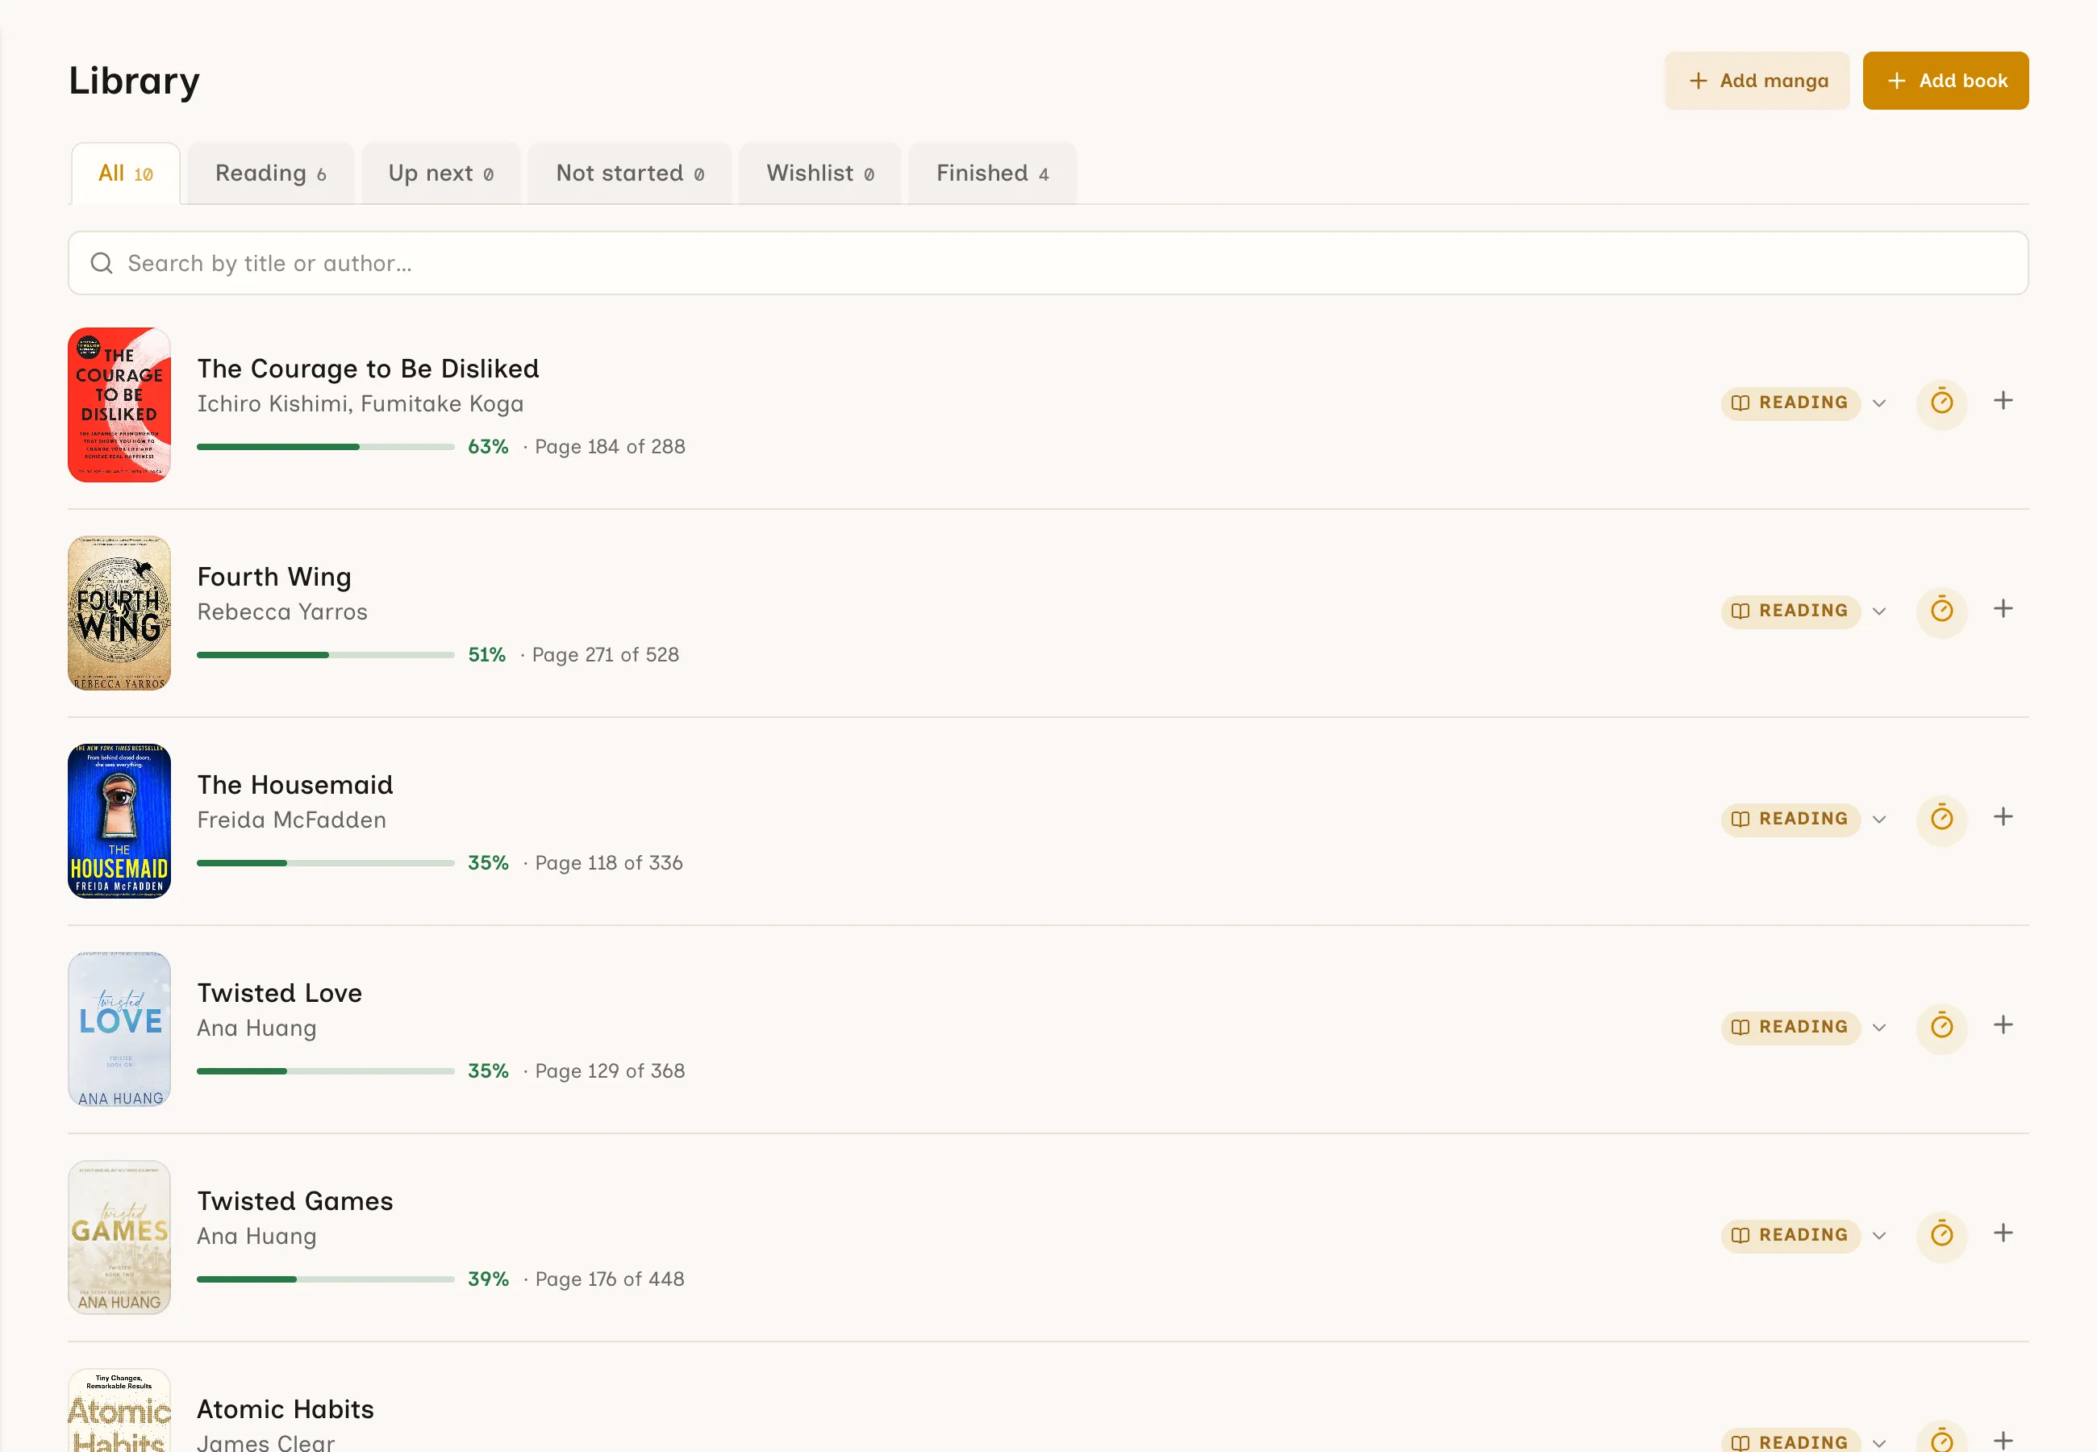2097x1452 pixels.
Task: Click 'Page 118 of 336' text
Action: pos(608,863)
